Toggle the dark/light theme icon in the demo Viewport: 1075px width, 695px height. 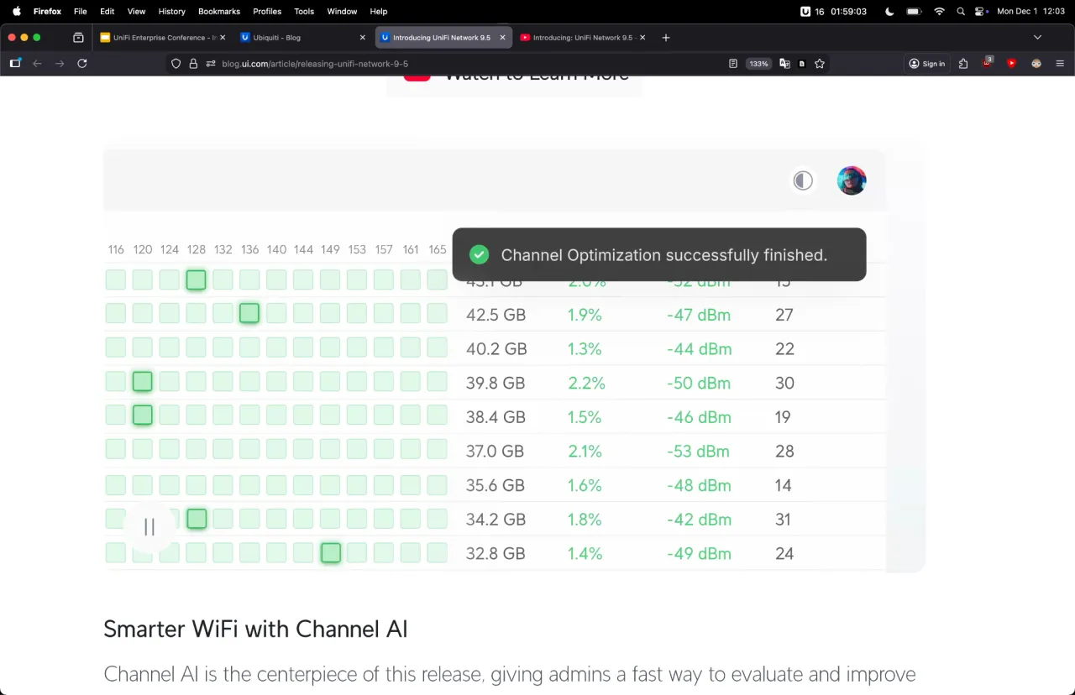(803, 180)
